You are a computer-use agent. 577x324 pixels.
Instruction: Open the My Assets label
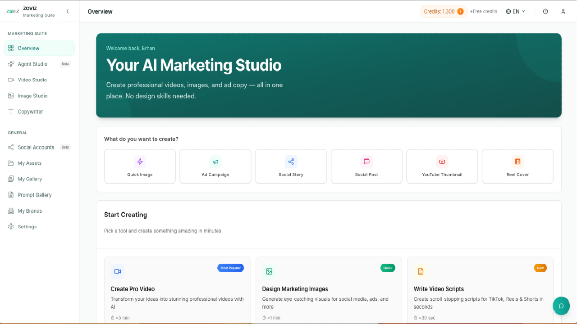coord(30,163)
